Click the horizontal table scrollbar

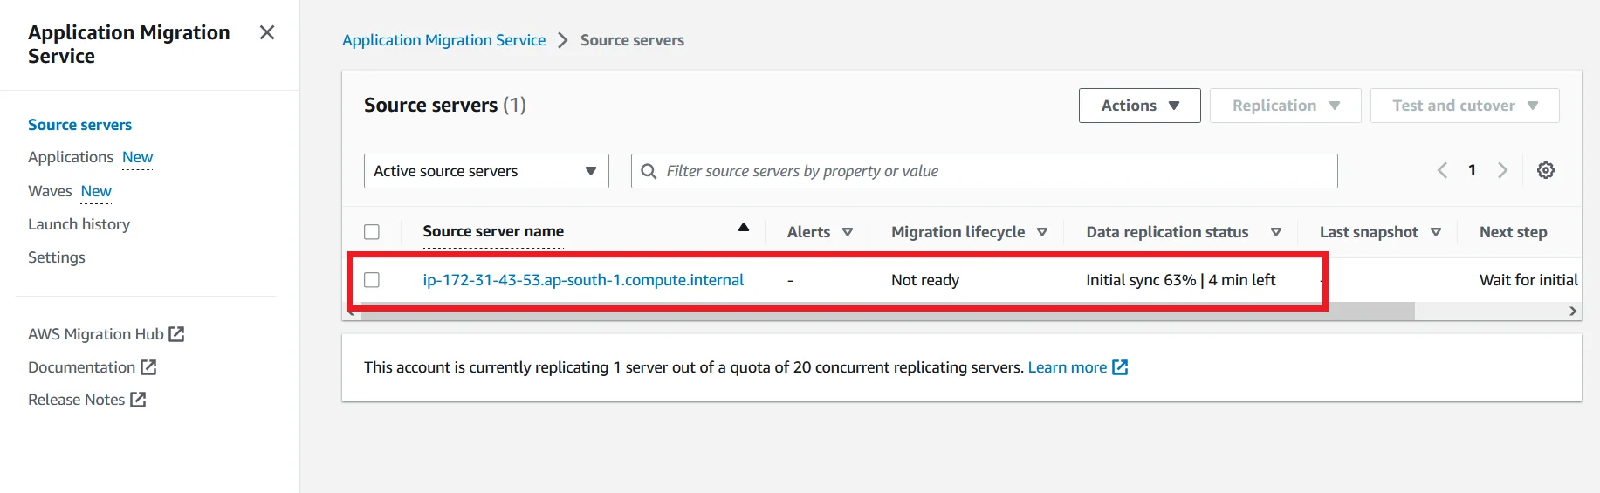pyautogui.click(x=887, y=312)
